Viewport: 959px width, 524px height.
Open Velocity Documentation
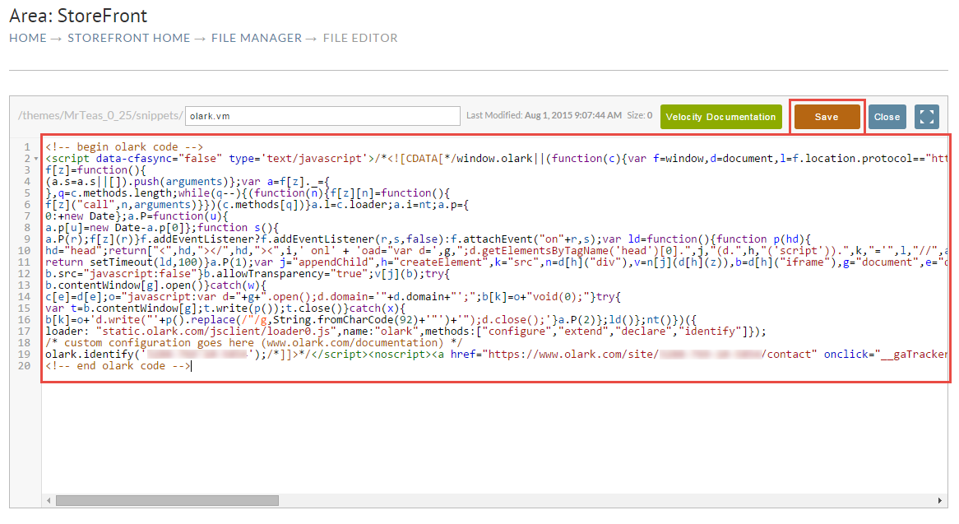point(720,117)
